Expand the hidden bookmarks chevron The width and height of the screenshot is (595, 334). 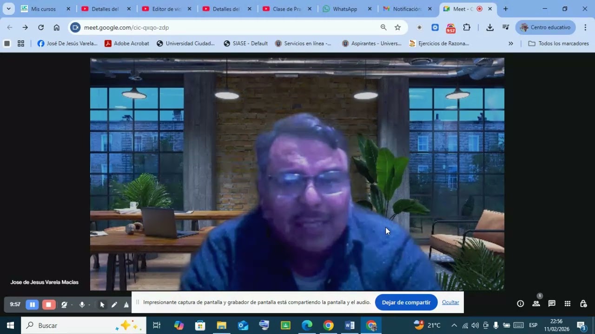coord(511,44)
